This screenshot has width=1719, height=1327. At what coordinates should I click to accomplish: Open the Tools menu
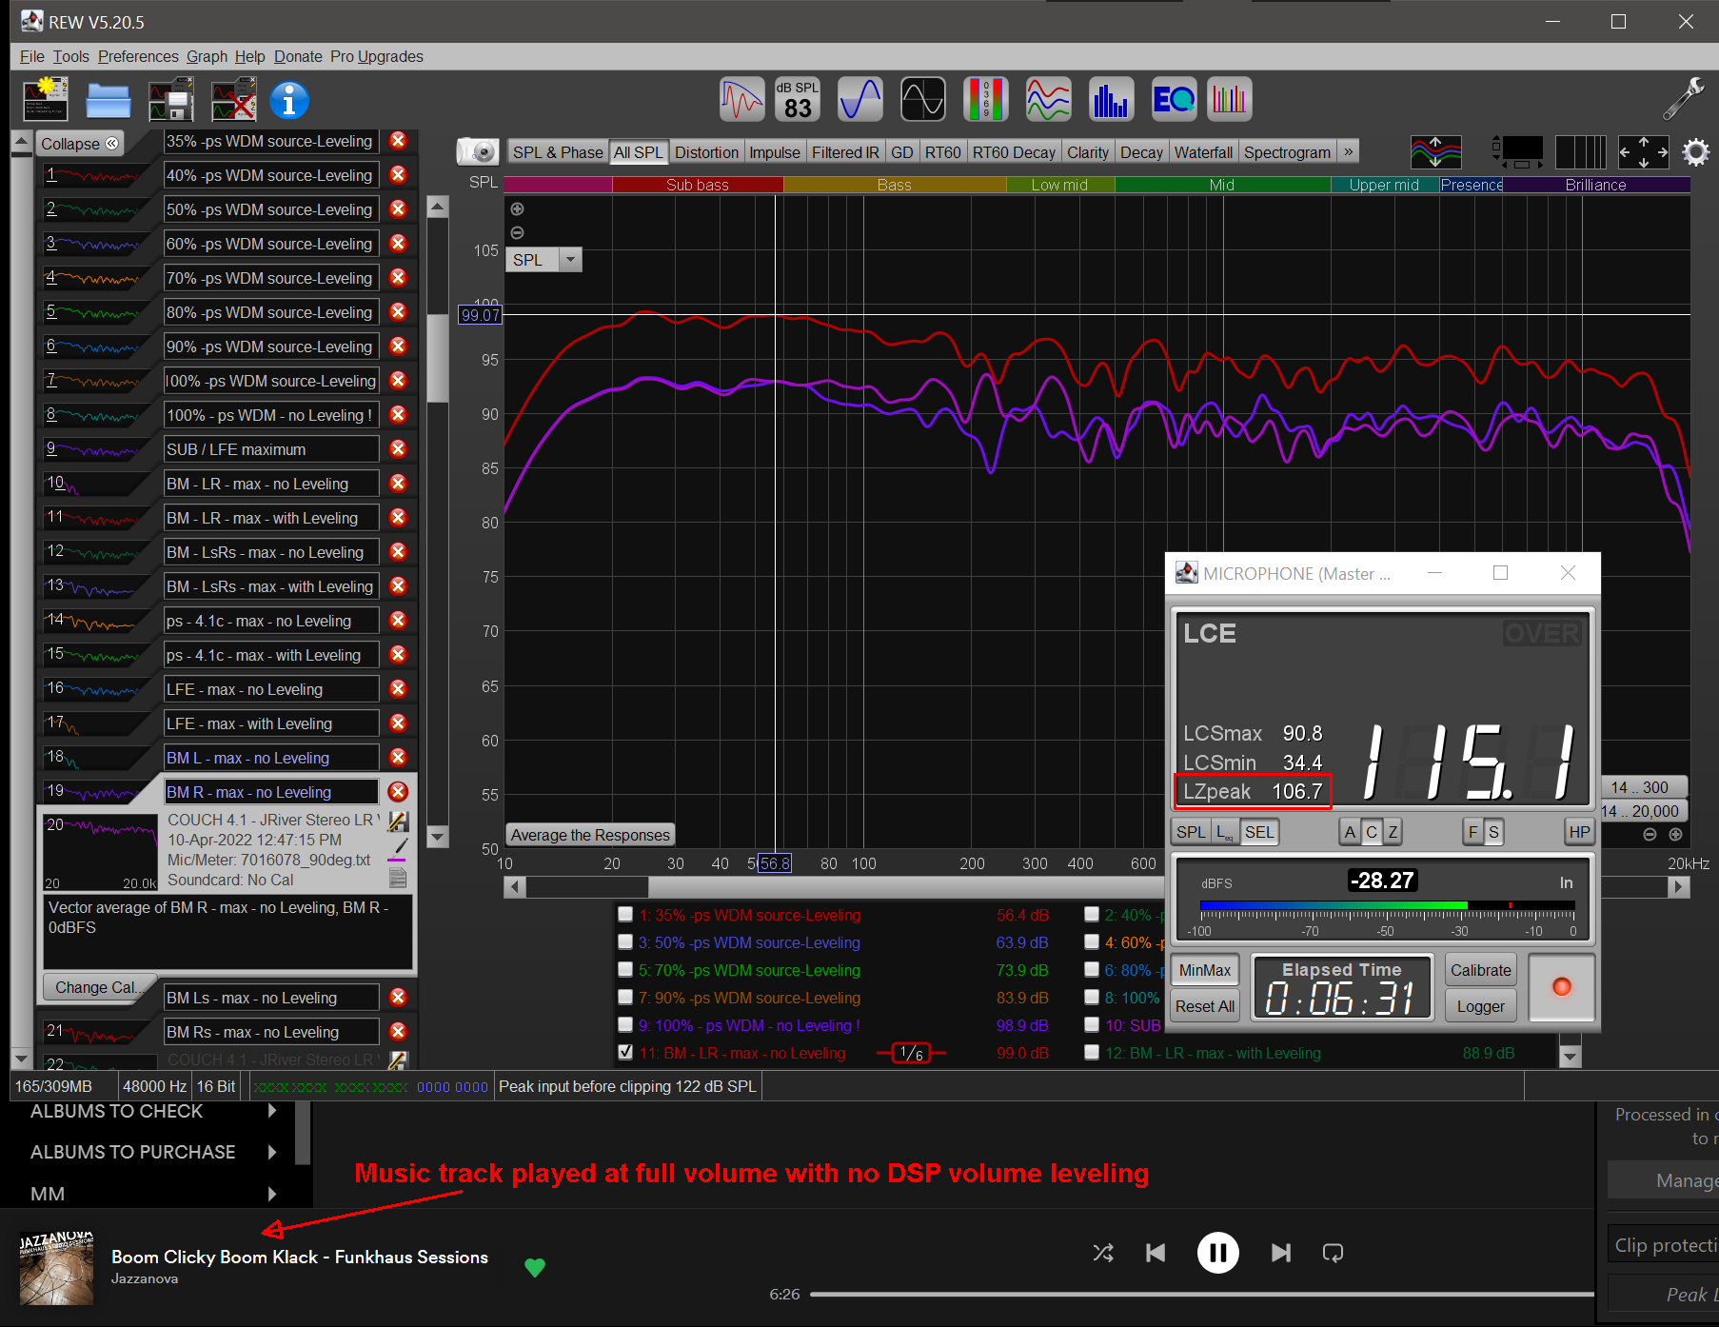[70, 56]
